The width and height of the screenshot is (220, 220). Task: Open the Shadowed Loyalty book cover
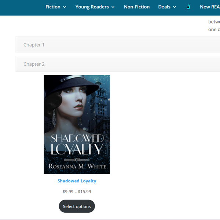pos(77,125)
